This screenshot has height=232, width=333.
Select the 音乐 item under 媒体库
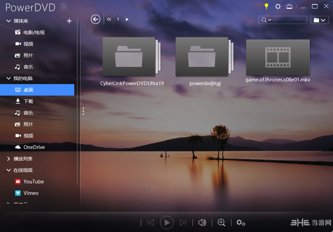[x=29, y=67]
